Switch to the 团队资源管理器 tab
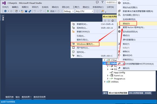This screenshot has height=104, width=157. point(136,93)
